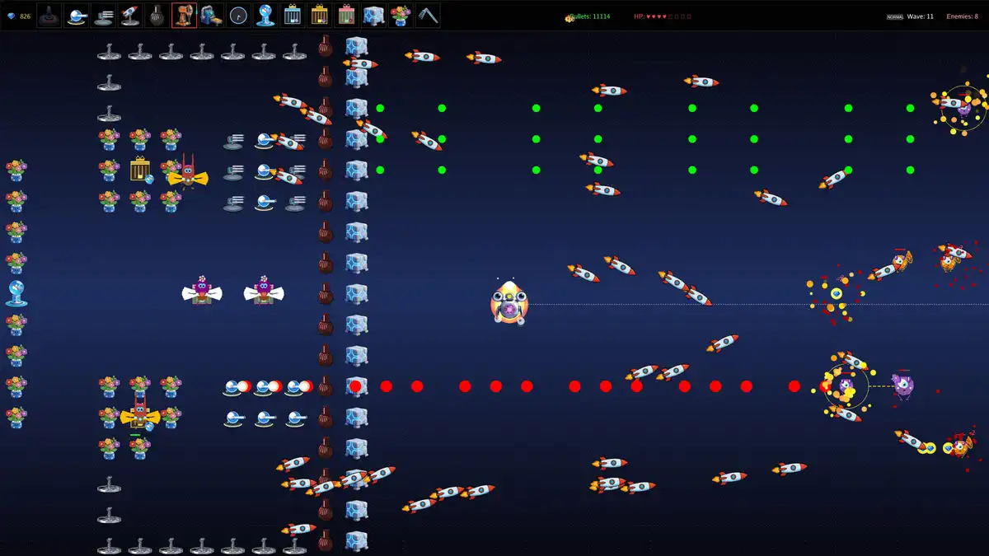Choose the blue gift cage in toolbar
This screenshot has height=556, width=989.
[x=292, y=15]
